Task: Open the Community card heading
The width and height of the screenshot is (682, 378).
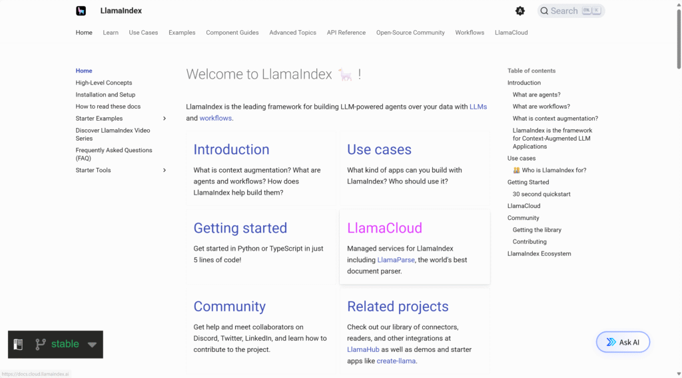Action: [x=230, y=306]
